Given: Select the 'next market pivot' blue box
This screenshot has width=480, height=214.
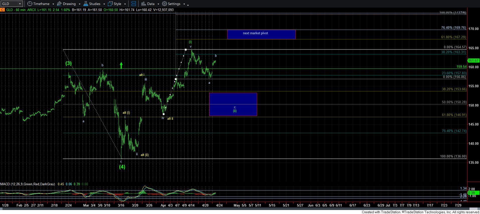Looking at the screenshot, I should (x=261, y=34).
